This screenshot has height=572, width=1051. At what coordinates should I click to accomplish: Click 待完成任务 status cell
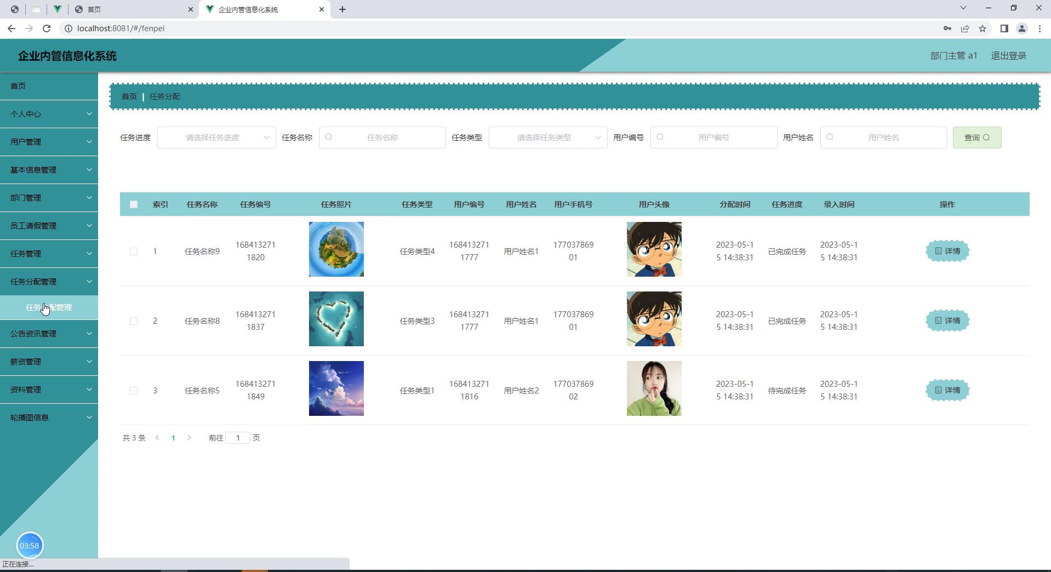click(787, 391)
